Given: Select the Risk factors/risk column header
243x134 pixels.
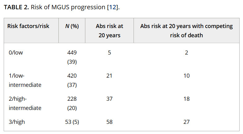Looking at the screenshot, I should coord(28,26).
